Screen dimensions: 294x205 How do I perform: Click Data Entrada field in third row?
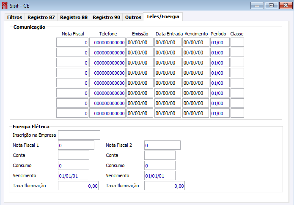(x=168, y=62)
